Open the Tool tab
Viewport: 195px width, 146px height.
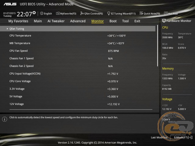click(125, 21)
